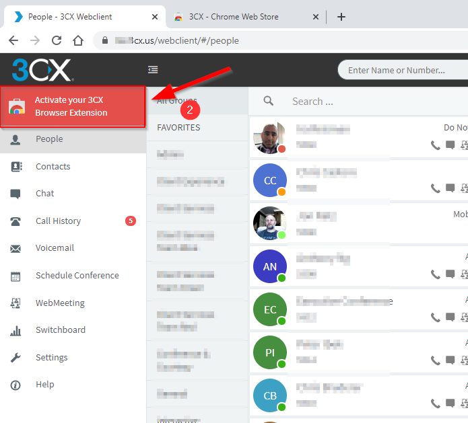Viewport: 468px width, 423px height.
Task: Call the CB contact with phone icon
Action: click(436, 403)
